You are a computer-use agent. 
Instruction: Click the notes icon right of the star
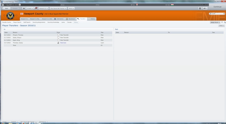[x=225, y=22]
